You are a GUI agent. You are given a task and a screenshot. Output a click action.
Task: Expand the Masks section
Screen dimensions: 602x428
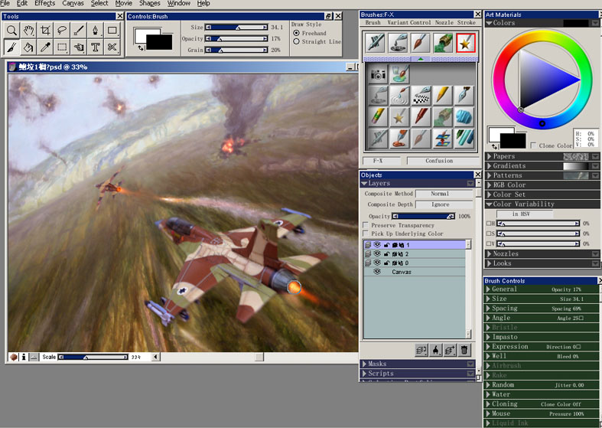[x=364, y=364]
